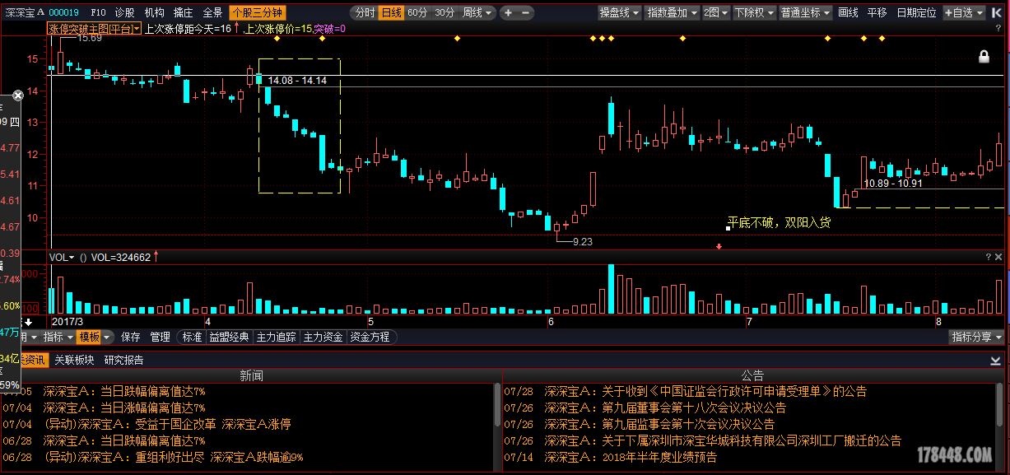Viewport: 1010px width, 475px height.
Task: Open announcement 中国证监会行政许可申请受理单
Action: click(705, 391)
